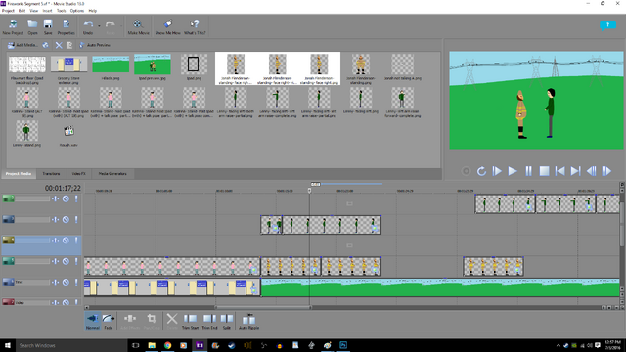Screen dimensions: 626x352
Task: Mute the green top video track
Action: tap(66, 198)
